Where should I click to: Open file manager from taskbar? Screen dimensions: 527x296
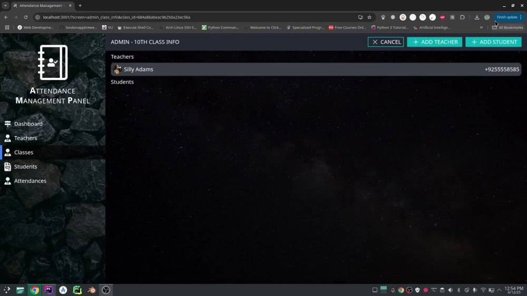tap(20, 290)
